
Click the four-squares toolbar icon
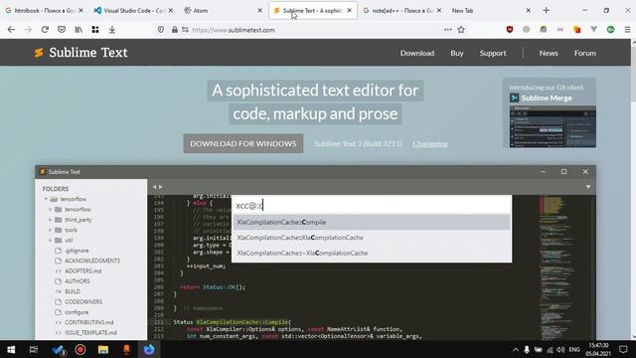click(x=95, y=30)
